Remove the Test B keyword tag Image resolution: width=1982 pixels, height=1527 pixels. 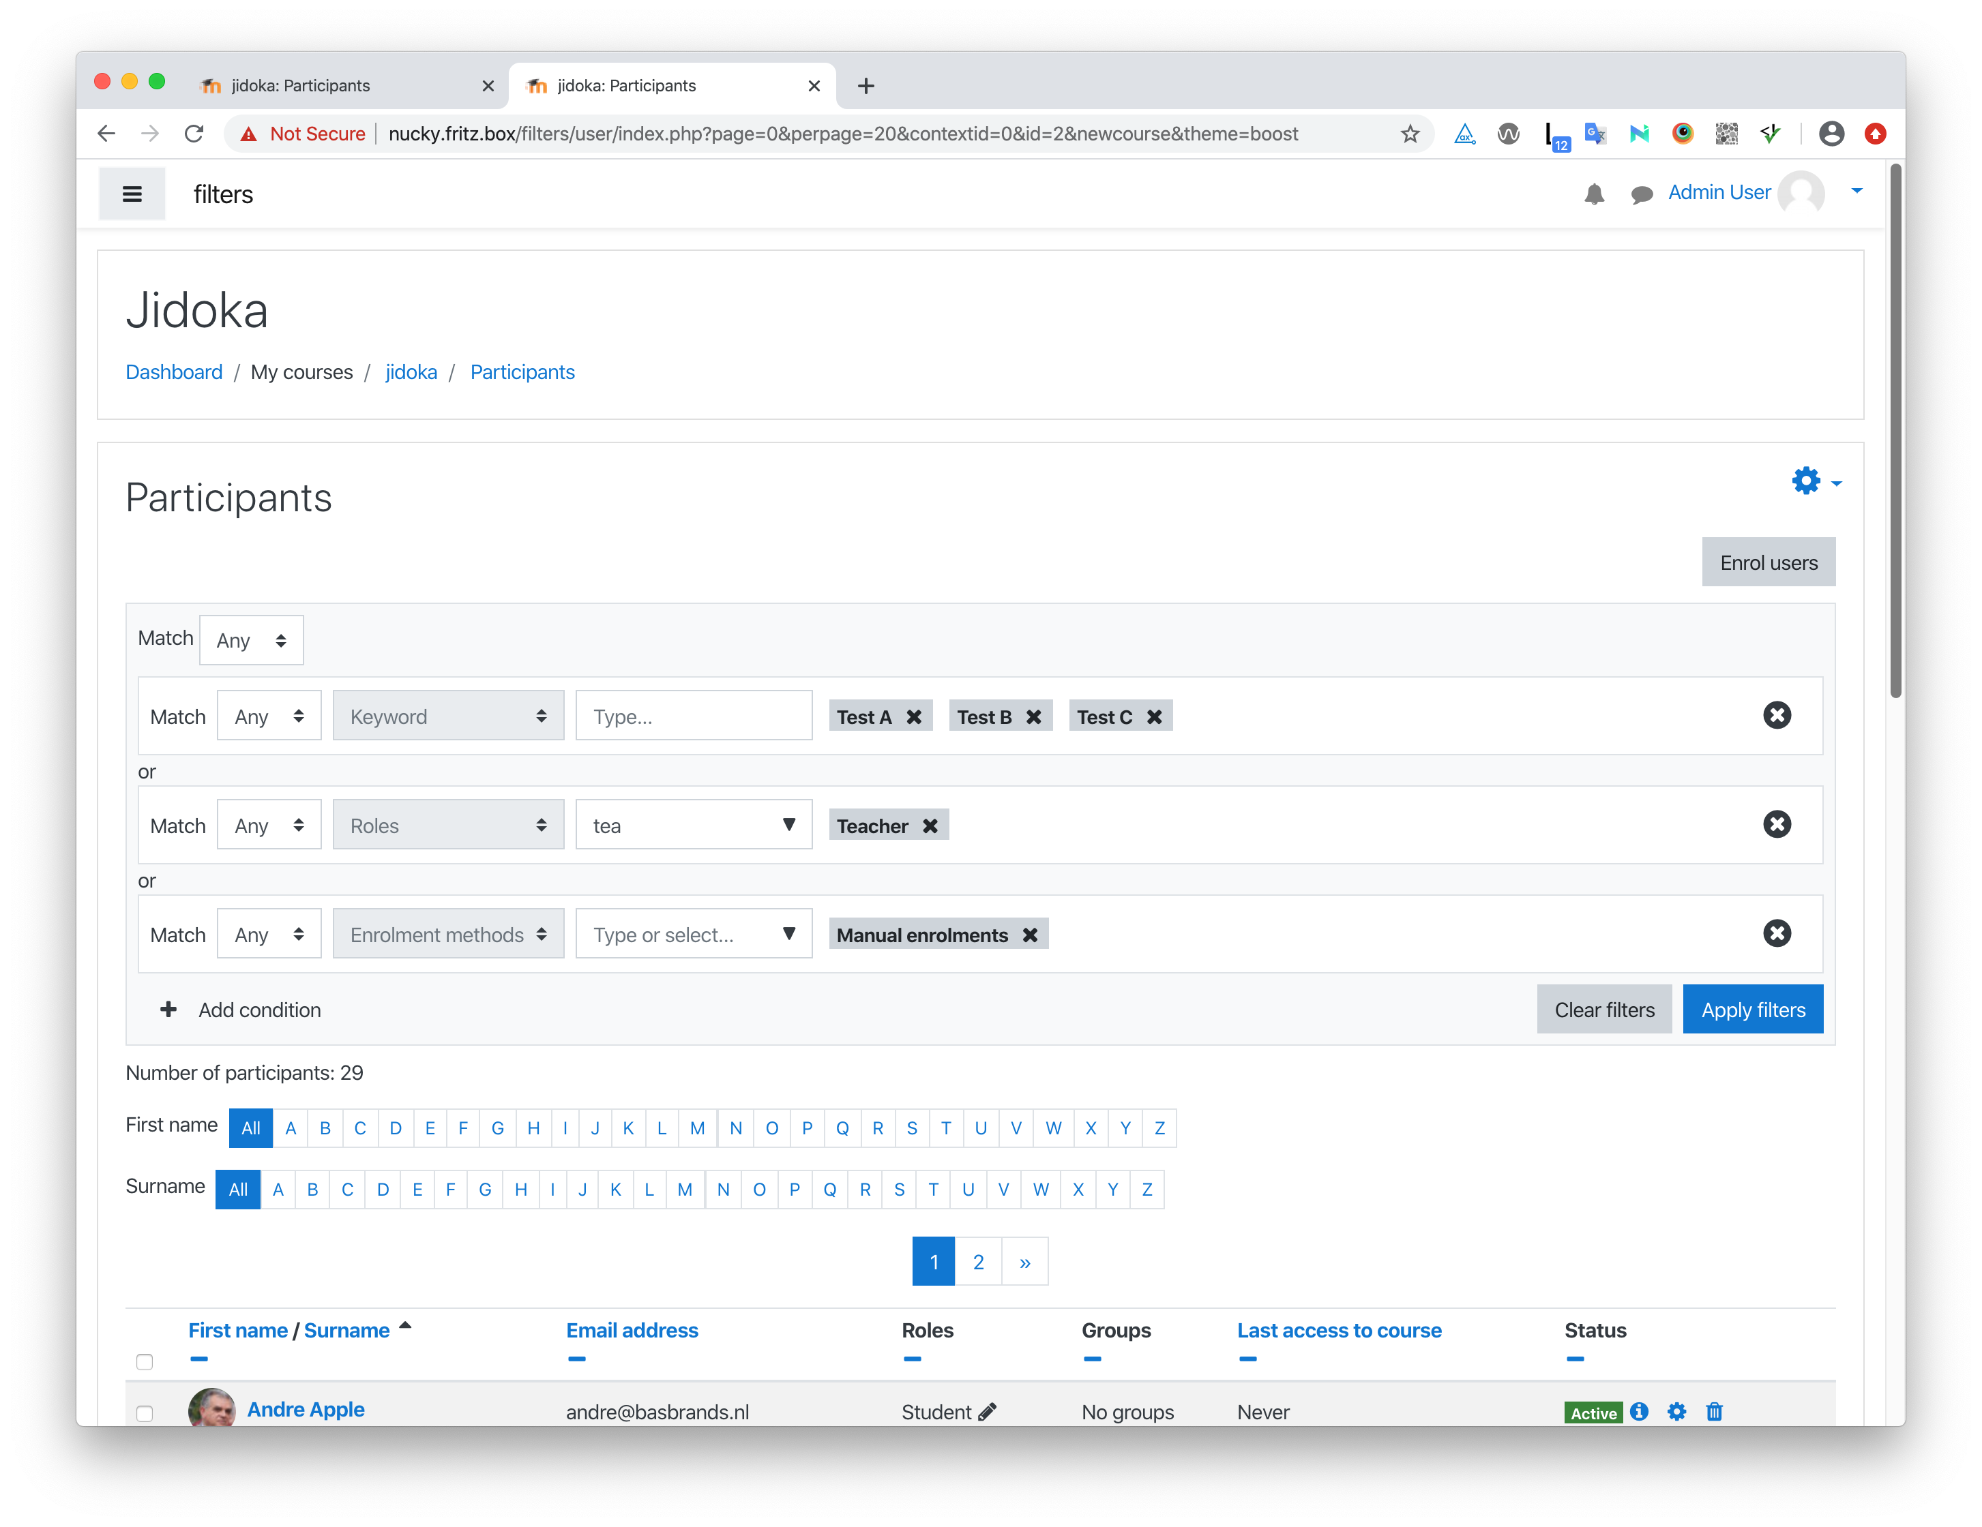(x=1034, y=716)
